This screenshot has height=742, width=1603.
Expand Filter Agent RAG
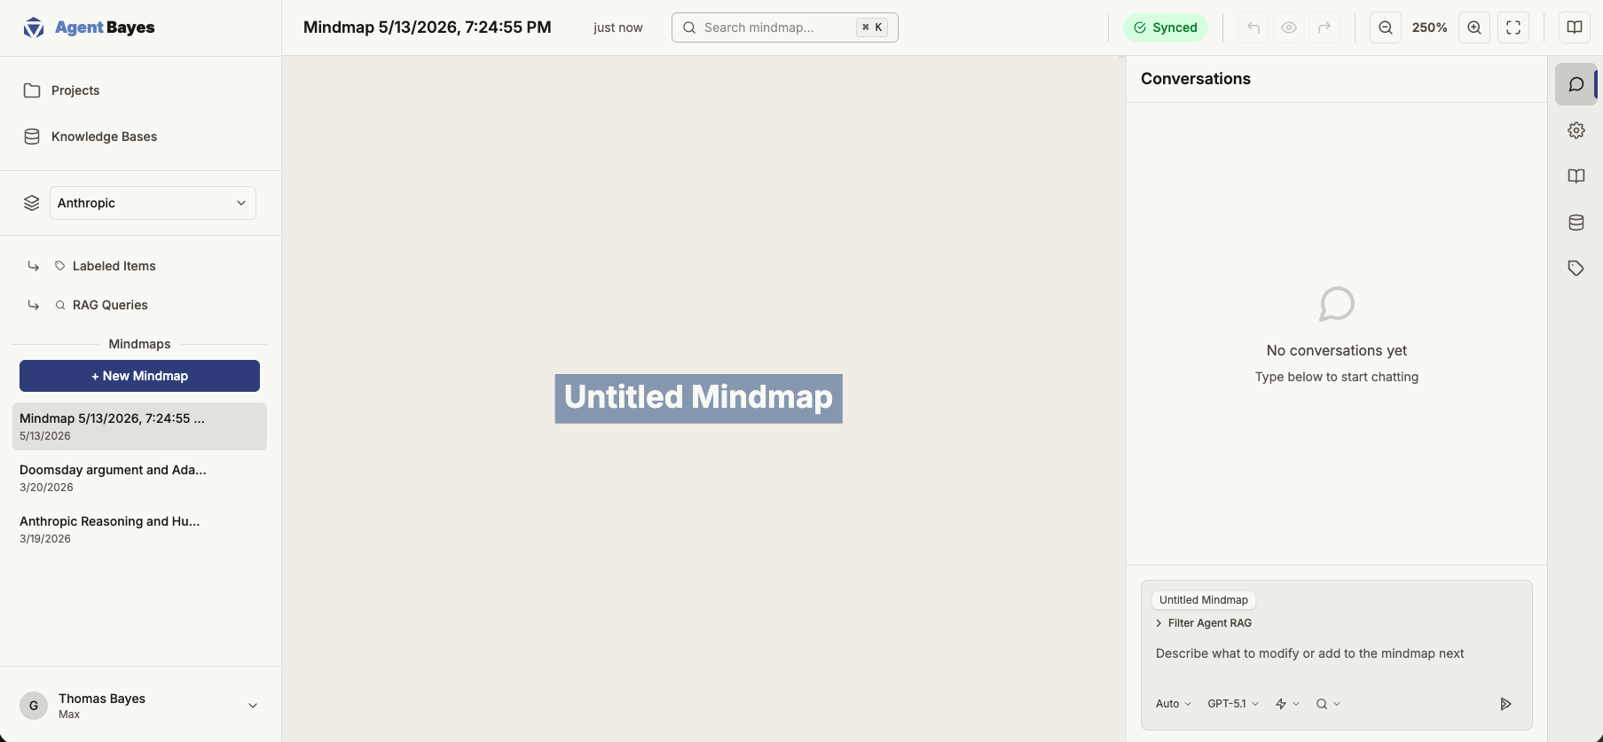1204,623
